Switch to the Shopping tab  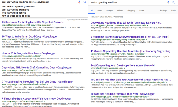point(131,11)
